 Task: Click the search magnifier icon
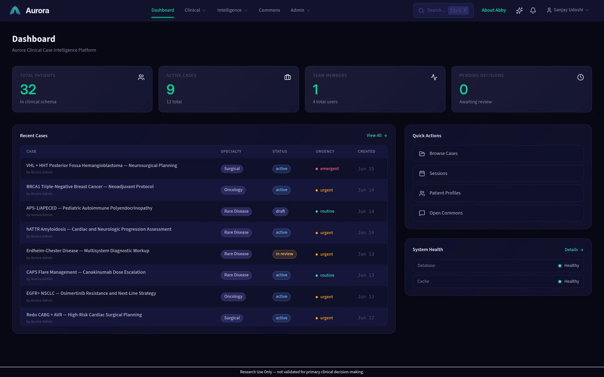[421, 11]
